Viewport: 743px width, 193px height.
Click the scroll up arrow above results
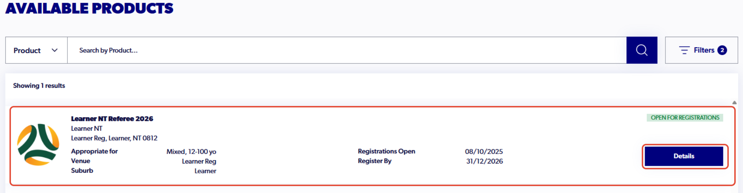tap(734, 103)
